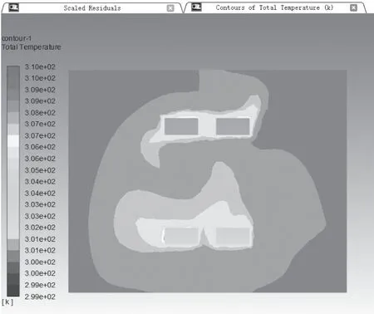Image resolution: width=374 pixels, height=314 pixels.
Task: Click the [K] unit label
Action: [x=7, y=302]
